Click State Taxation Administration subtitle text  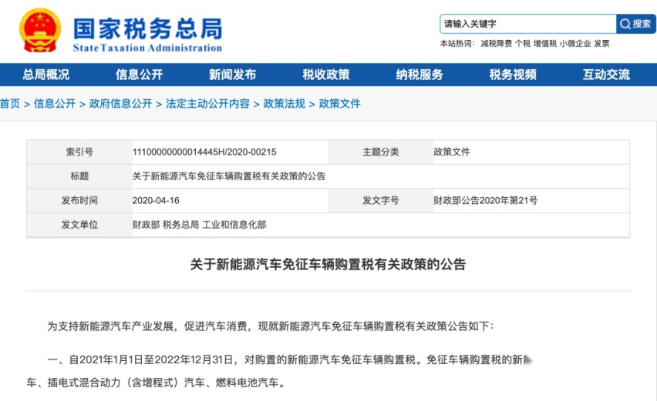click(147, 48)
